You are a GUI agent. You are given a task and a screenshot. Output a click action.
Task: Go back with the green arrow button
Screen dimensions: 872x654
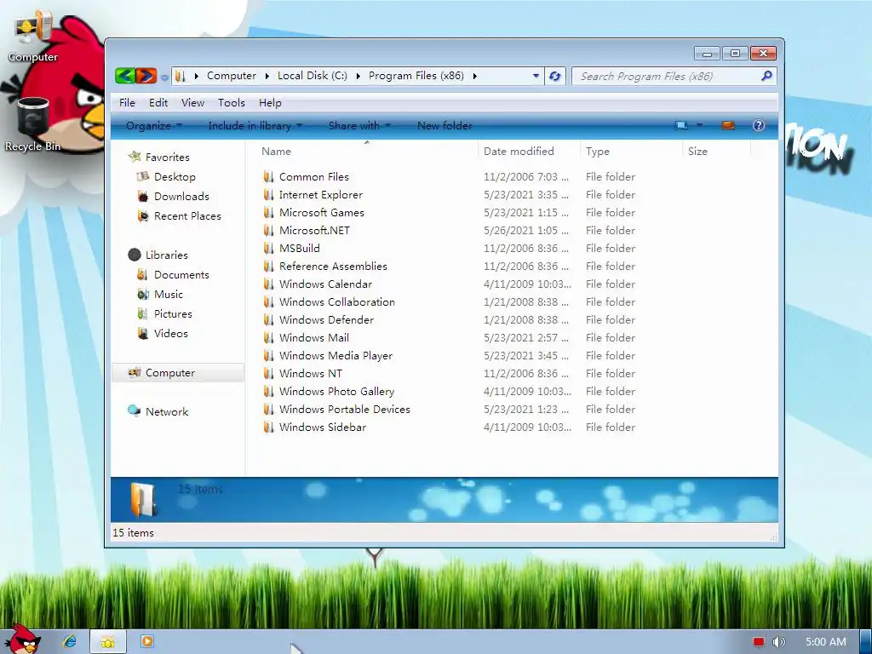(125, 76)
